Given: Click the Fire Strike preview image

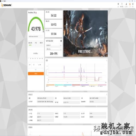Looking at the screenshot, I should (x=85, y=33).
